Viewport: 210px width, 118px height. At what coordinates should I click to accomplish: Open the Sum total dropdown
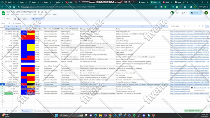pos(193,111)
